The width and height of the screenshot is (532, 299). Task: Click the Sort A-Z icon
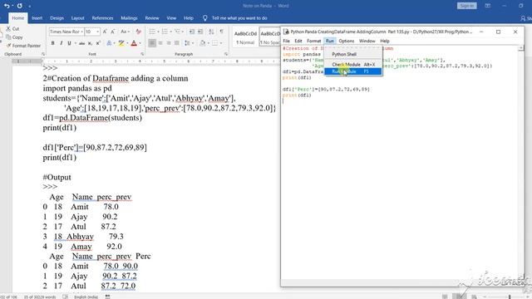[211, 32]
